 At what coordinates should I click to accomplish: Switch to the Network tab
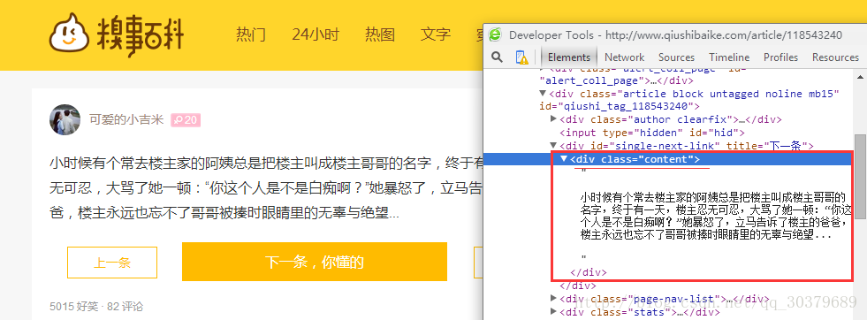click(624, 57)
